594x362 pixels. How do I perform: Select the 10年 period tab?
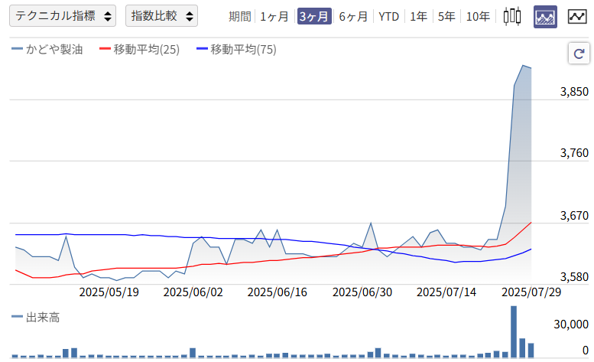[478, 17]
